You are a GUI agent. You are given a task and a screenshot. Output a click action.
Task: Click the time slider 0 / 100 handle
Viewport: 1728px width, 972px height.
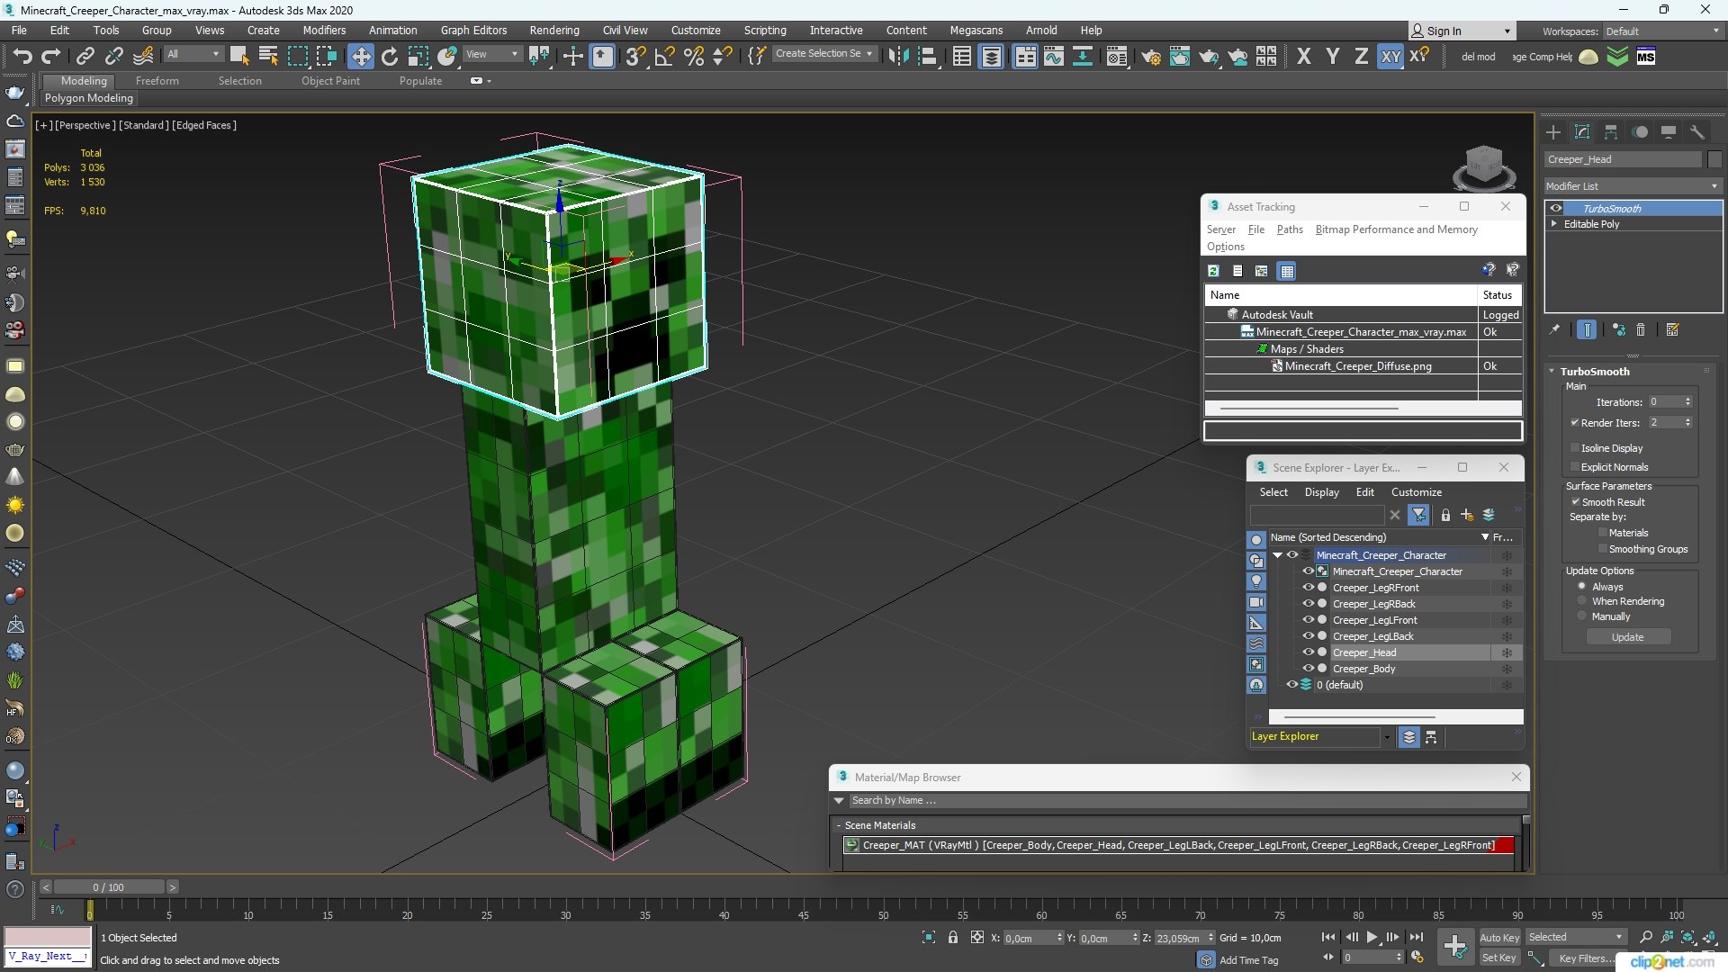108,887
